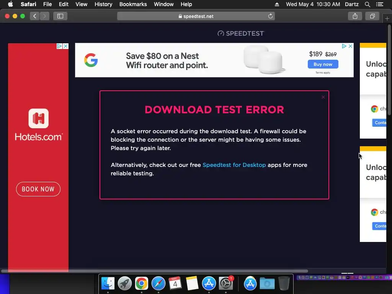Click the AdChoices icon on Hotels.com ad
The width and height of the screenshot is (392, 294).
click(59, 46)
